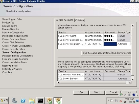Click the Hanja 漢 conversion icon

129,95
